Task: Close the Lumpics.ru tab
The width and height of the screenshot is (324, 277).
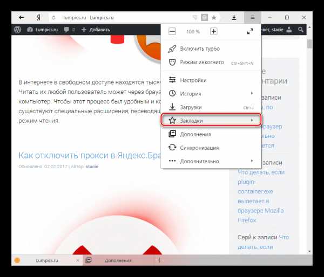Action: click(78, 260)
